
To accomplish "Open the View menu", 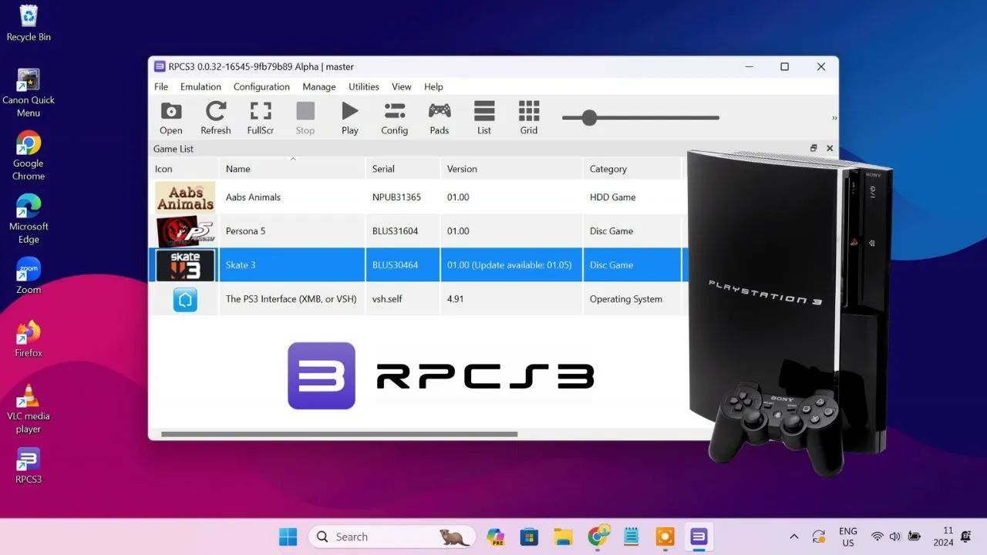I will pyautogui.click(x=402, y=86).
